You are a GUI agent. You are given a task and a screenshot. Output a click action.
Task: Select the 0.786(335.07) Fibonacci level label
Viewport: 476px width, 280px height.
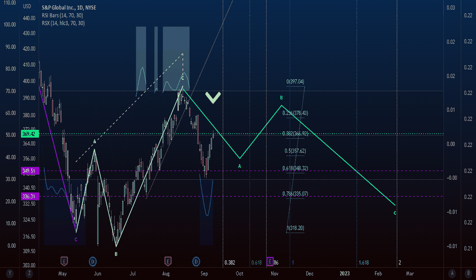pyautogui.click(x=295, y=194)
